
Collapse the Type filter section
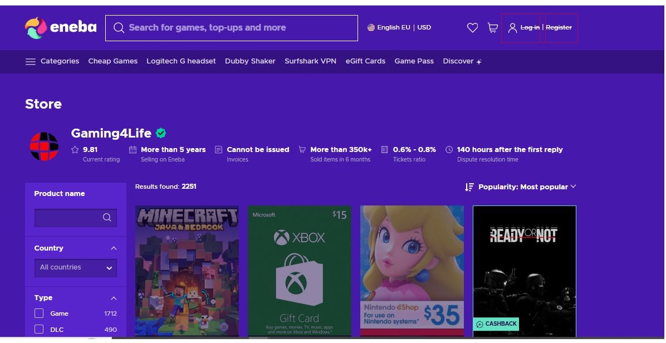click(114, 298)
